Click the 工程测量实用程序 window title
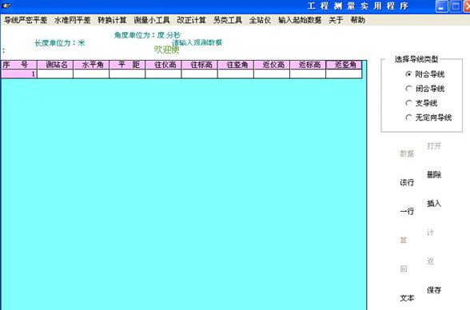The height and width of the screenshot is (310, 470). click(x=358, y=6)
